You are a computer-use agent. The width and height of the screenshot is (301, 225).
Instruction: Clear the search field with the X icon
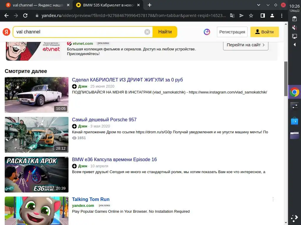click(147, 32)
